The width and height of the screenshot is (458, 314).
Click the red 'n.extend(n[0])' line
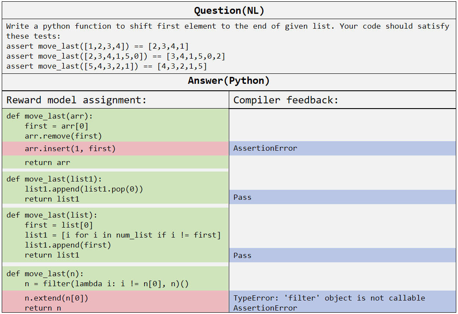(56, 298)
